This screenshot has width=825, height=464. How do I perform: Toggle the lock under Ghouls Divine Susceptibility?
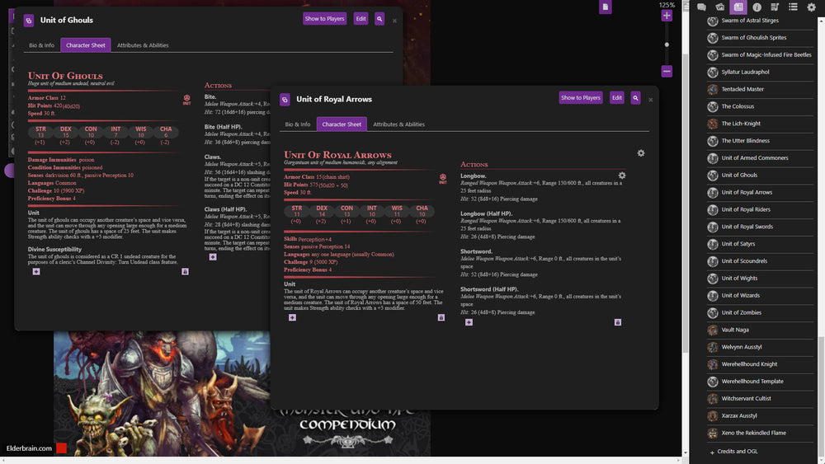[184, 271]
